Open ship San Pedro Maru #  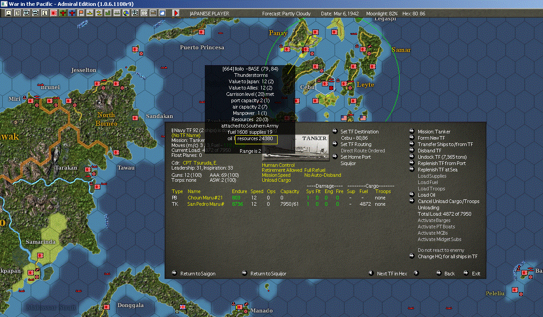206,204
